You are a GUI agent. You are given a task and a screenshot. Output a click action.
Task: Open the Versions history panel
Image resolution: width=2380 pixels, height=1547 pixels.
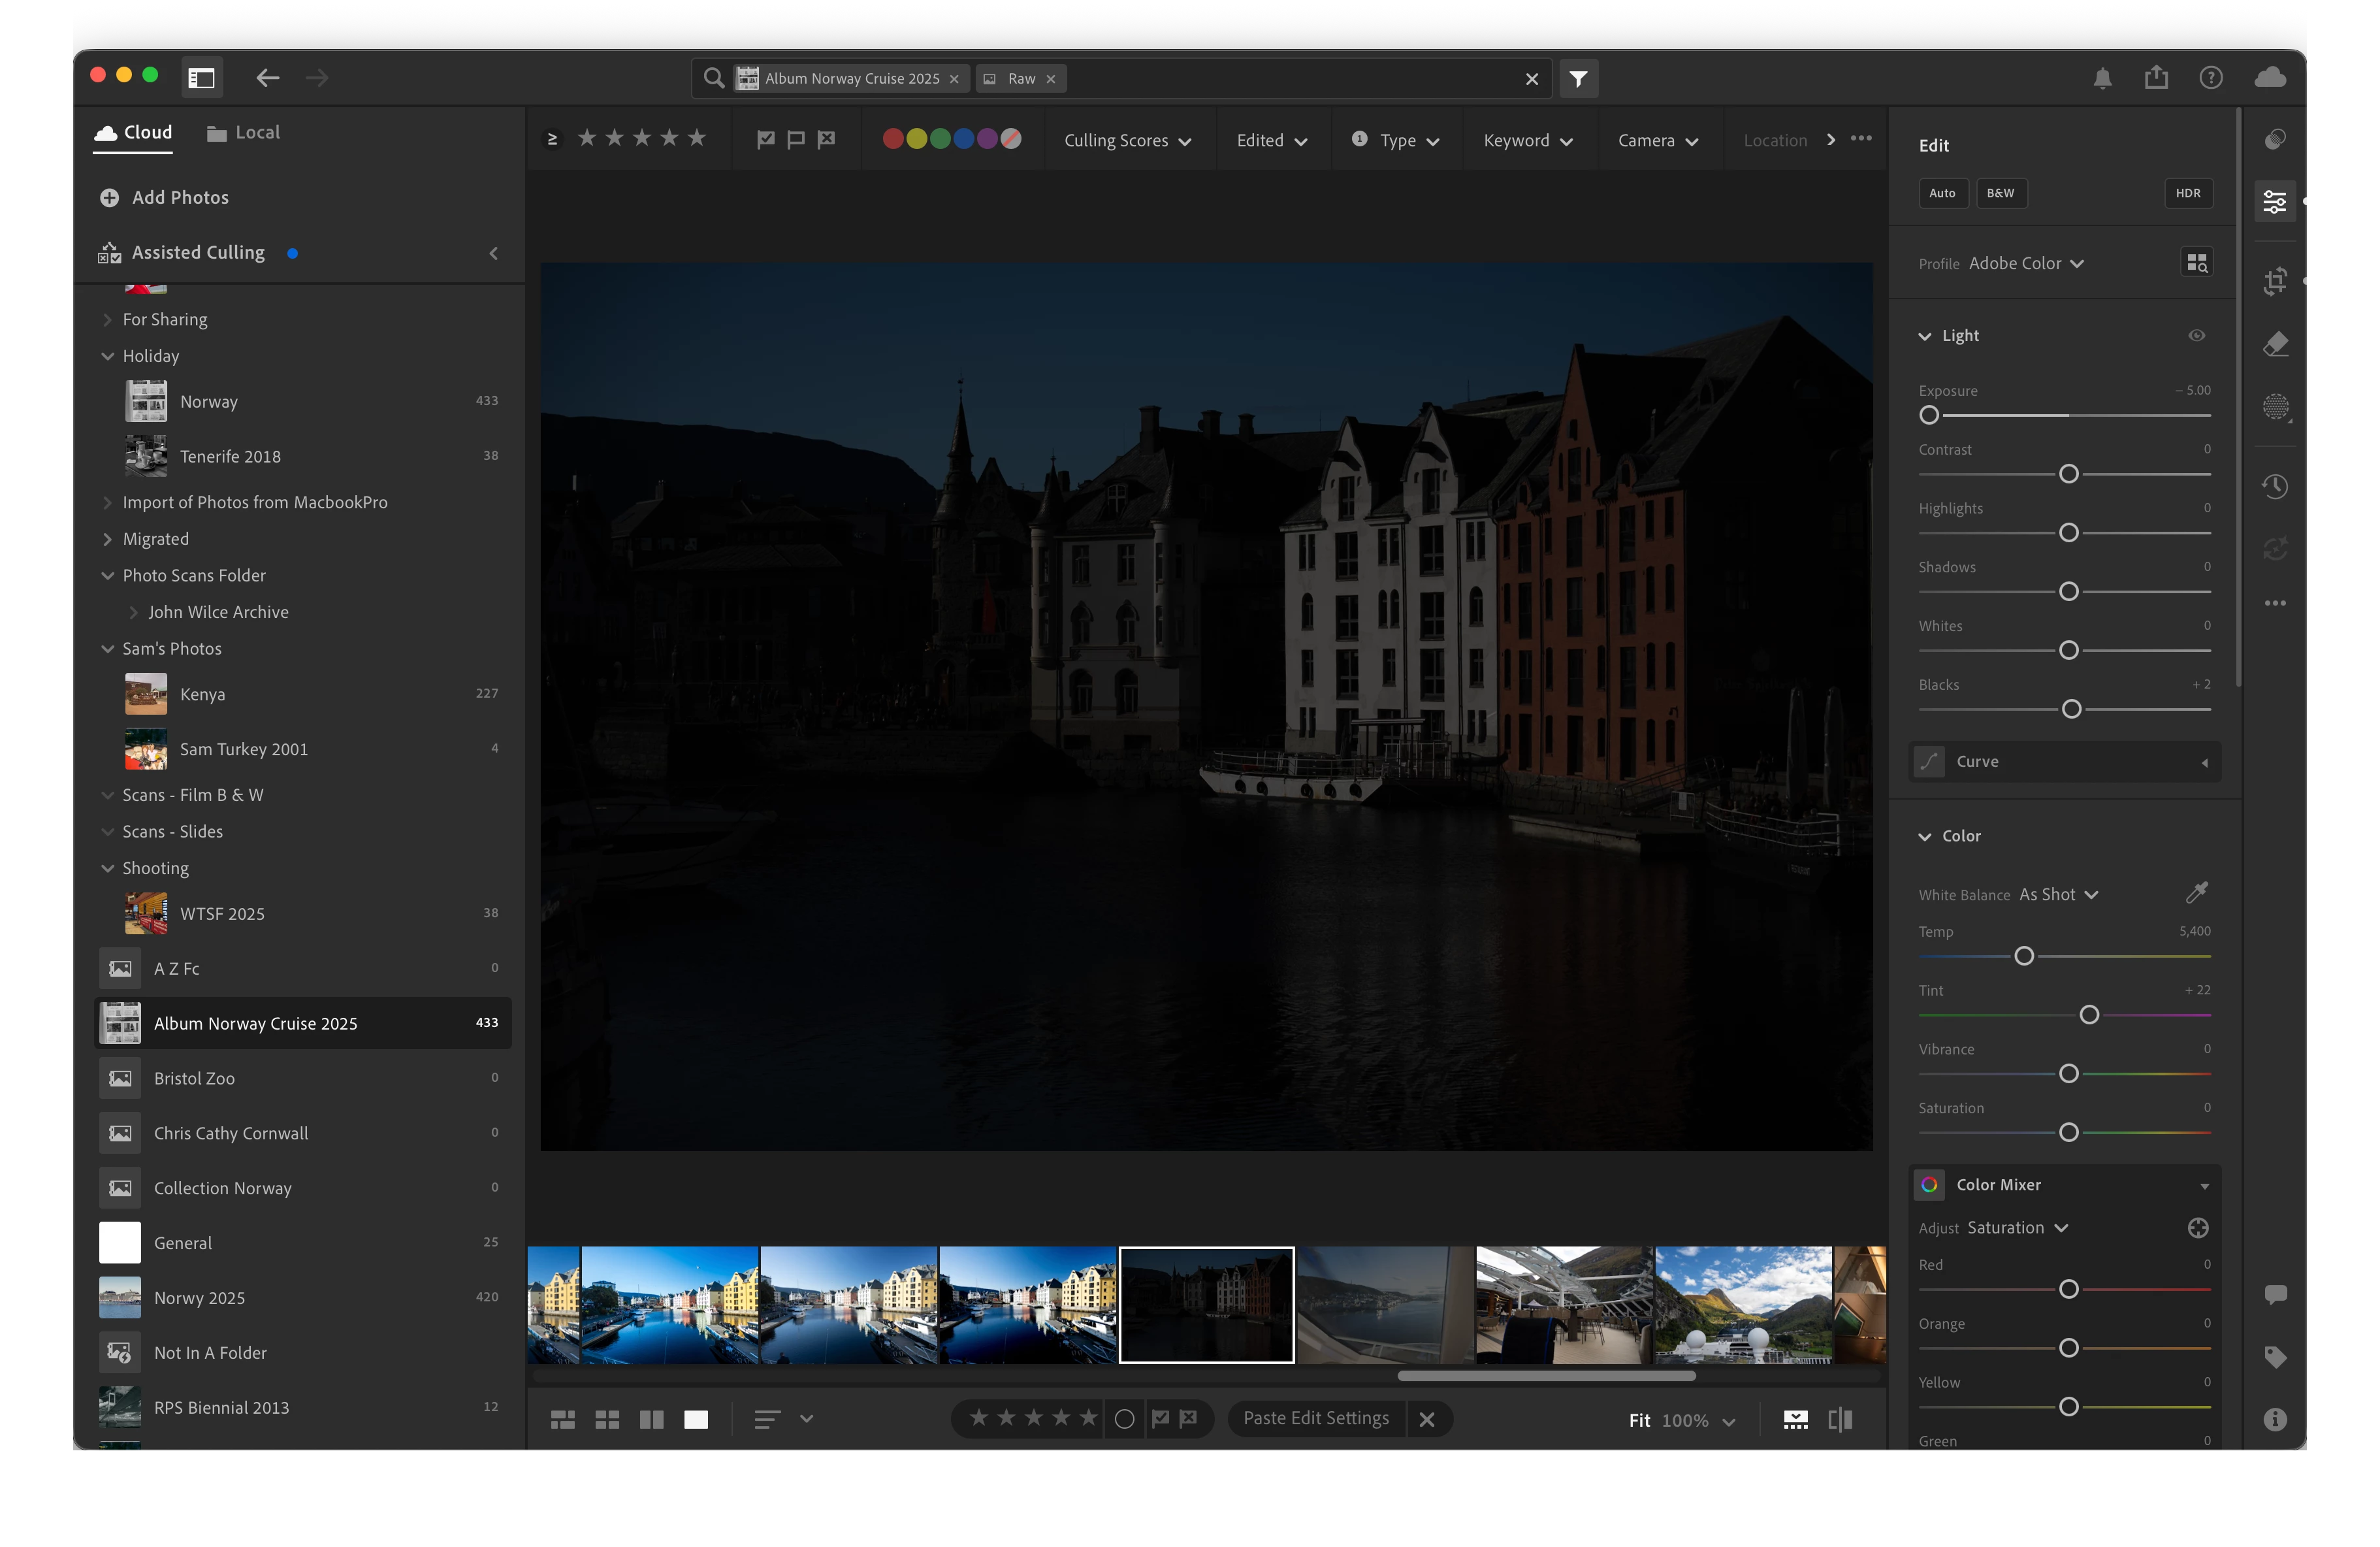[2275, 487]
